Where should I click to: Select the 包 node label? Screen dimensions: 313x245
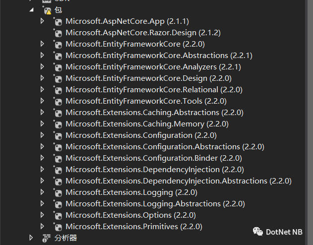click(x=59, y=10)
